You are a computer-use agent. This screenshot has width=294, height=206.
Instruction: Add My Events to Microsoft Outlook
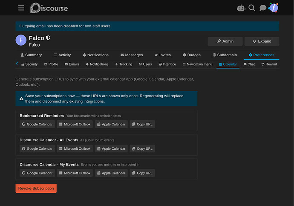(x=75, y=173)
